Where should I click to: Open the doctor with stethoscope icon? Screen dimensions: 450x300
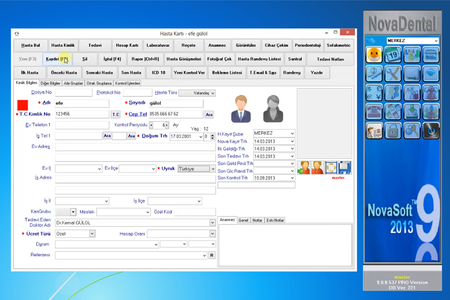click(x=393, y=93)
